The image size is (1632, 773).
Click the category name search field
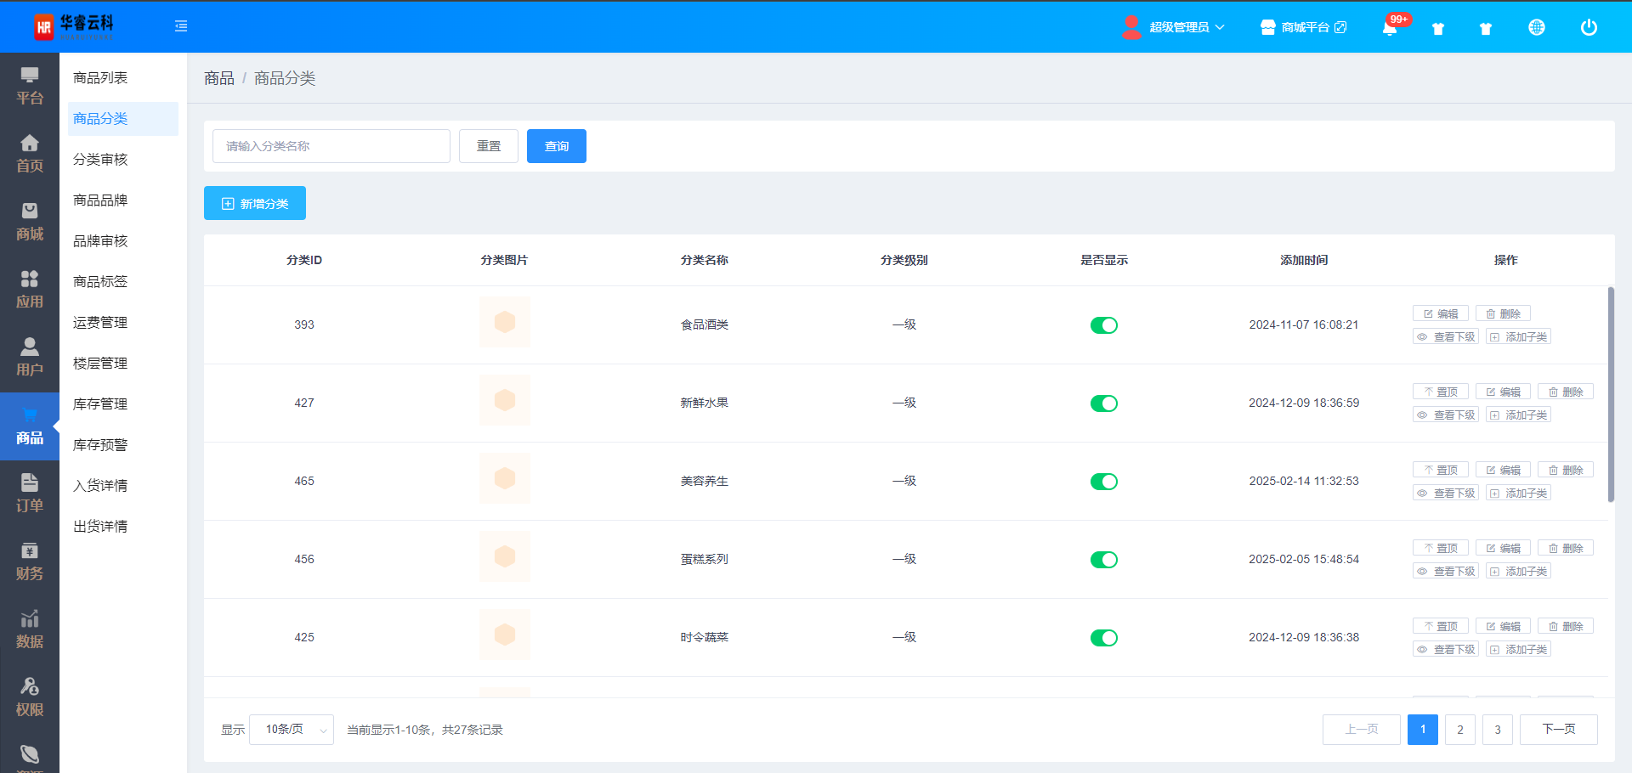point(331,146)
